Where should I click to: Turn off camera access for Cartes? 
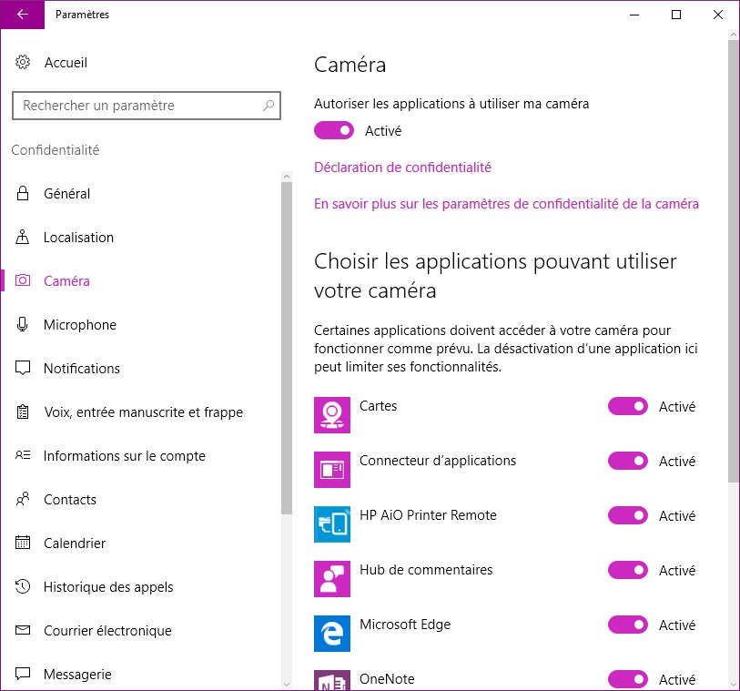628,407
